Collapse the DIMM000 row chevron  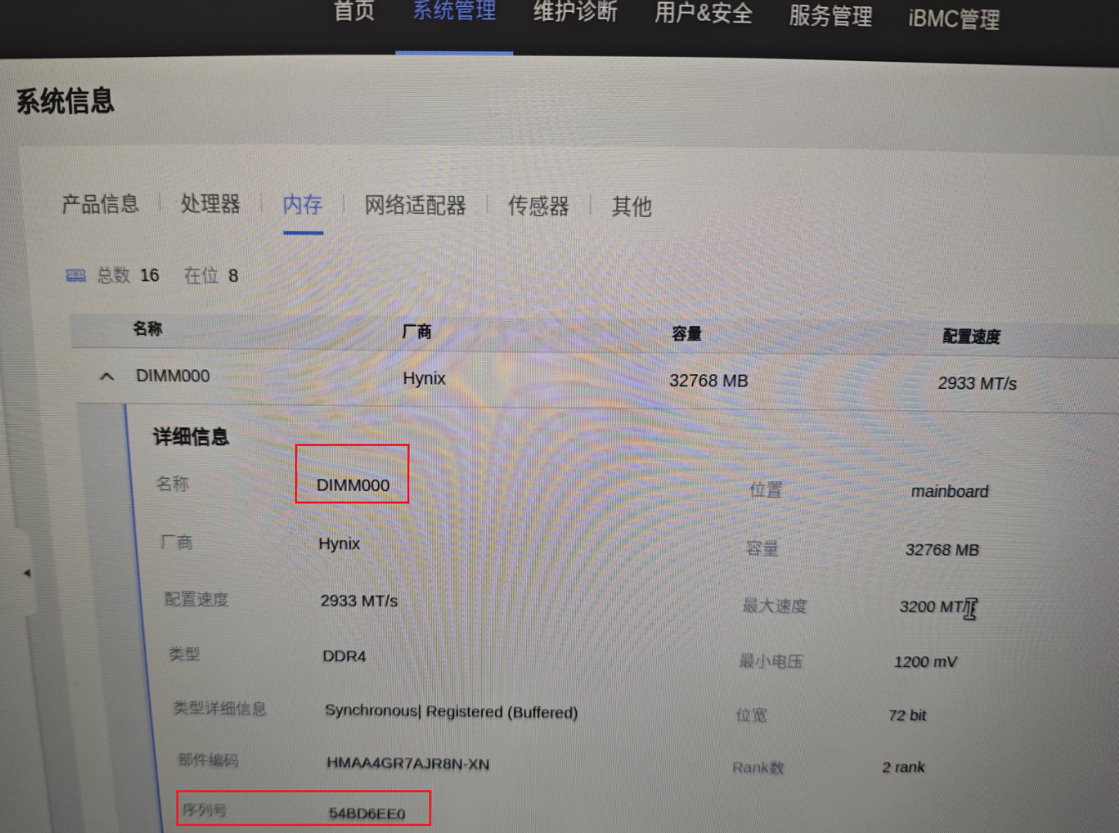tap(107, 376)
